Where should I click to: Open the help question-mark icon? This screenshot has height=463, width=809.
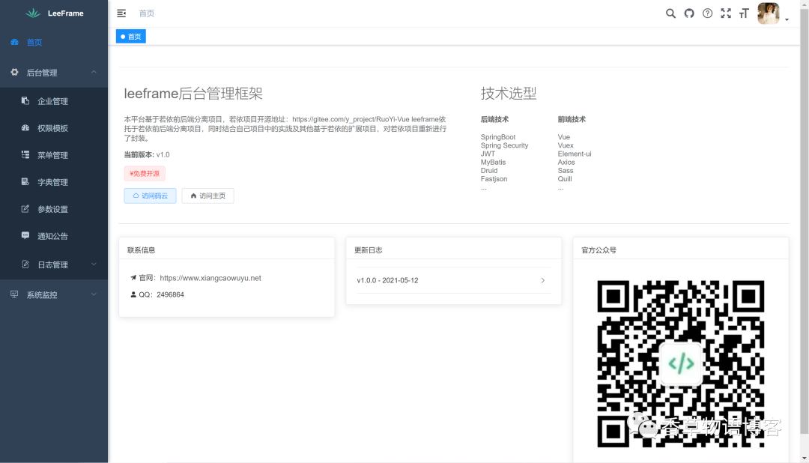tap(707, 13)
